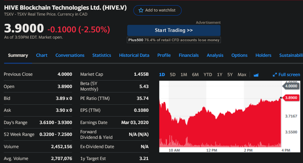
Task: Switch to the Chart tab
Action: click(x=42, y=55)
